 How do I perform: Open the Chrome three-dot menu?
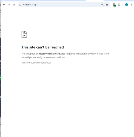132,5
